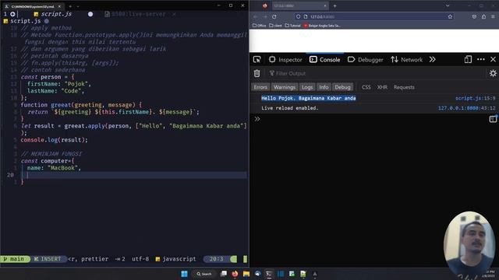Click the 'Hello Pojok. Bagaimana Kabar anda' log message
Image resolution: width=499 pixels, height=280 pixels.
(309, 98)
